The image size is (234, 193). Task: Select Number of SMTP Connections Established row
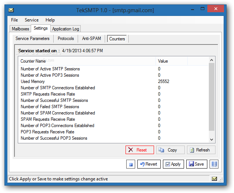coord(113,88)
